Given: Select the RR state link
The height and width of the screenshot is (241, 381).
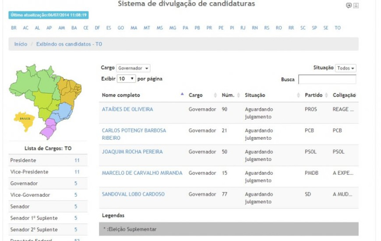Looking at the screenshot, I should 291,28.
